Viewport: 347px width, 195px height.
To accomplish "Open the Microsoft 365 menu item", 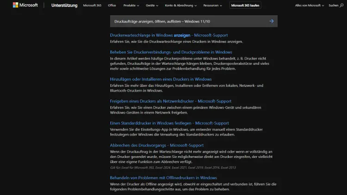I will (92, 5).
